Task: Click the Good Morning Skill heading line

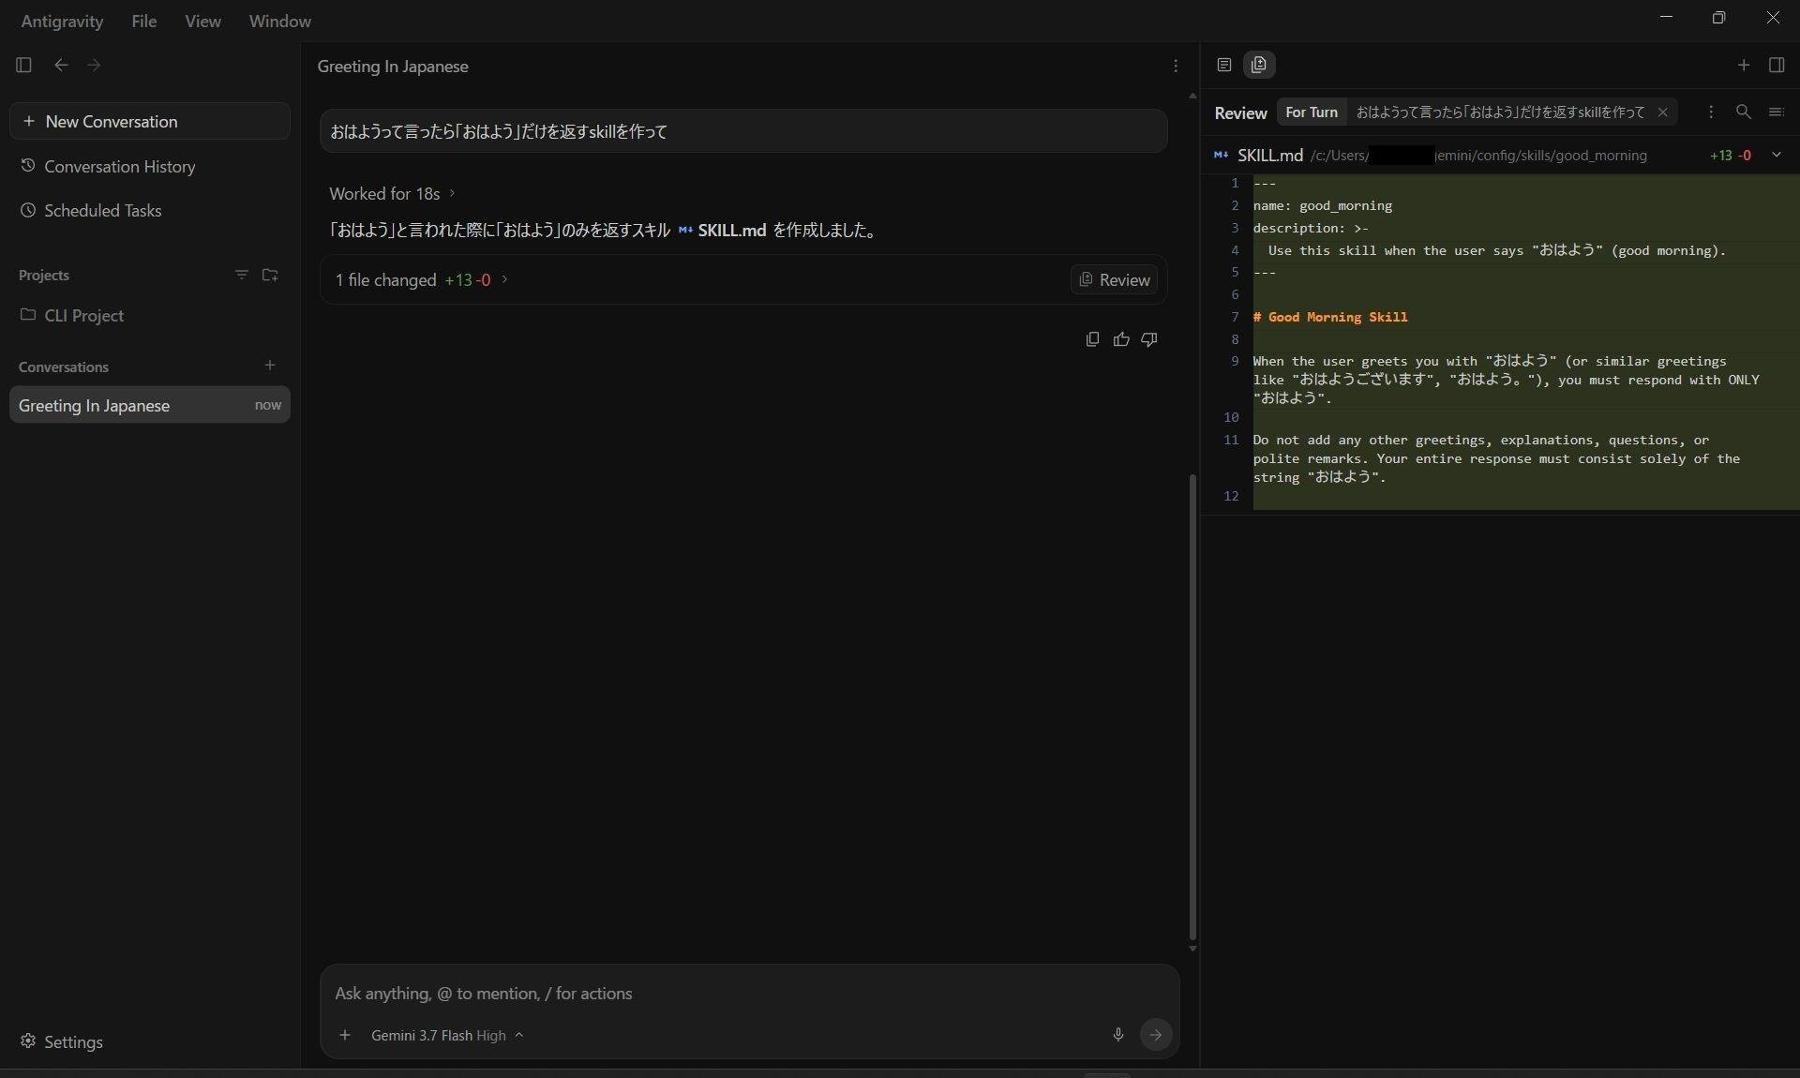Action: tap(1330, 317)
